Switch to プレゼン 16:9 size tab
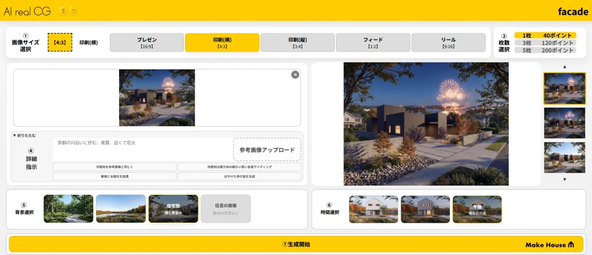The image size is (592, 255). (x=147, y=42)
